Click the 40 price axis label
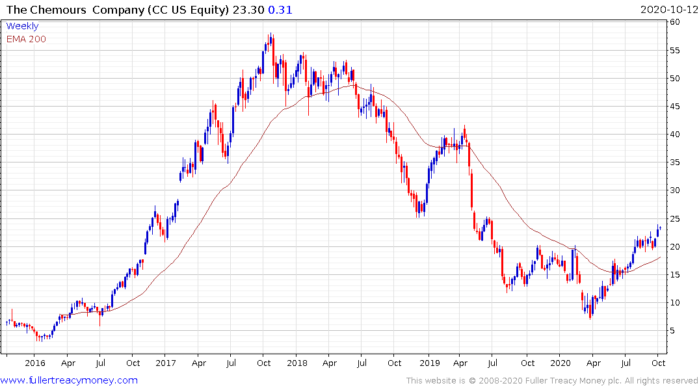The height and width of the screenshot is (390, 699). pos(675,135)
